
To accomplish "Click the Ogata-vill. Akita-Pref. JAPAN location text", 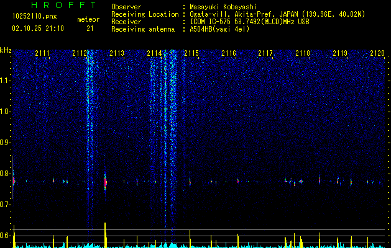I will tap(277, 14).
